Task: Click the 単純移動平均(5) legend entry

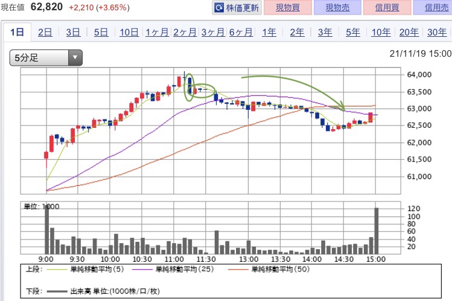Action: [x=97, y=269]
